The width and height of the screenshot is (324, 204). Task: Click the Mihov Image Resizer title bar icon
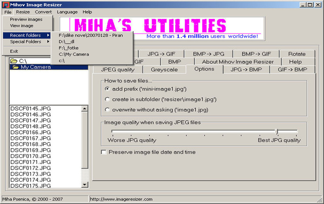(6, 4)
